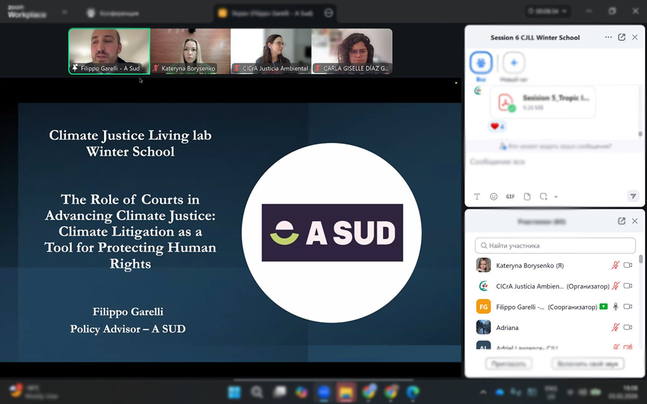
Task: Click the send message arrow icon
Action: pyautogui.click(x=633, y=196)
